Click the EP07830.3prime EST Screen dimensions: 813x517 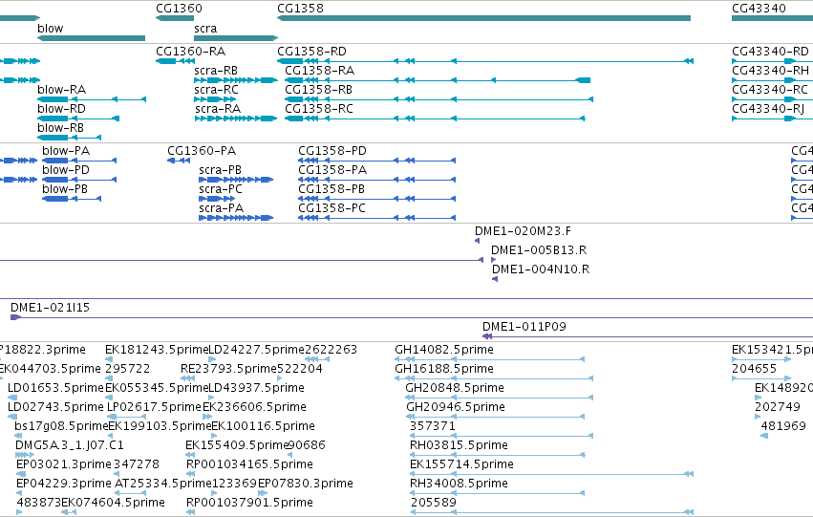point(263,494)
